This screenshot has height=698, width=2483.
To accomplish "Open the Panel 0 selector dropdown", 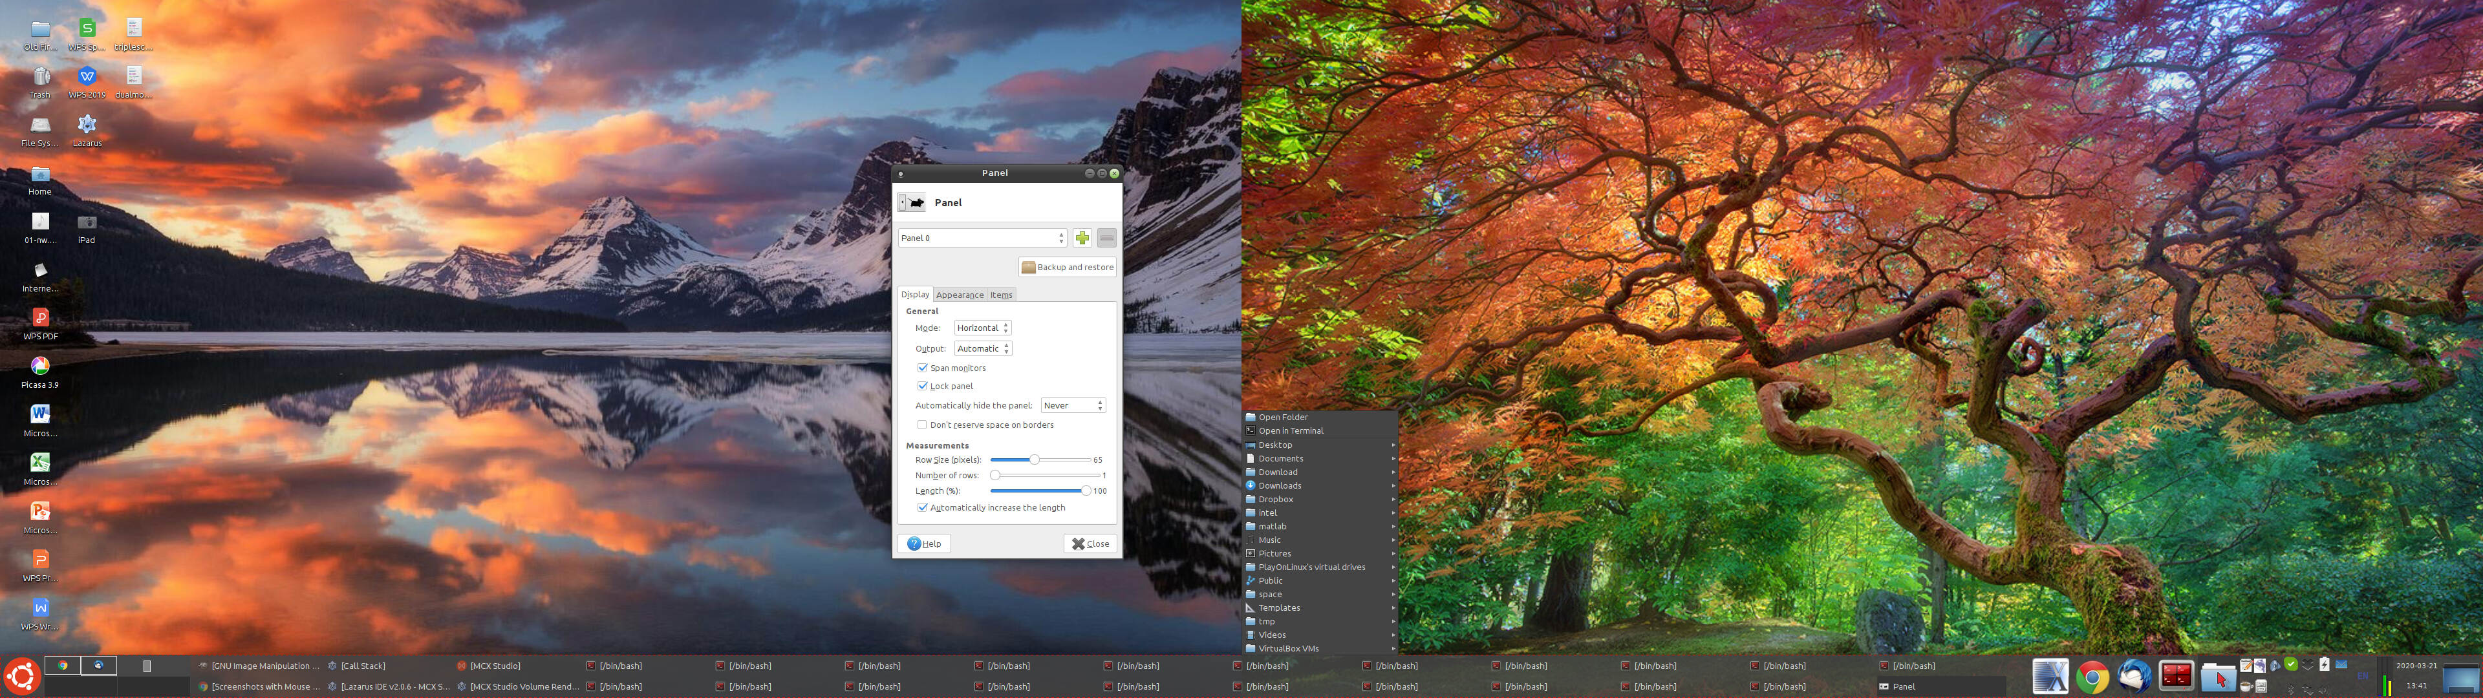I will click(982, 238).
